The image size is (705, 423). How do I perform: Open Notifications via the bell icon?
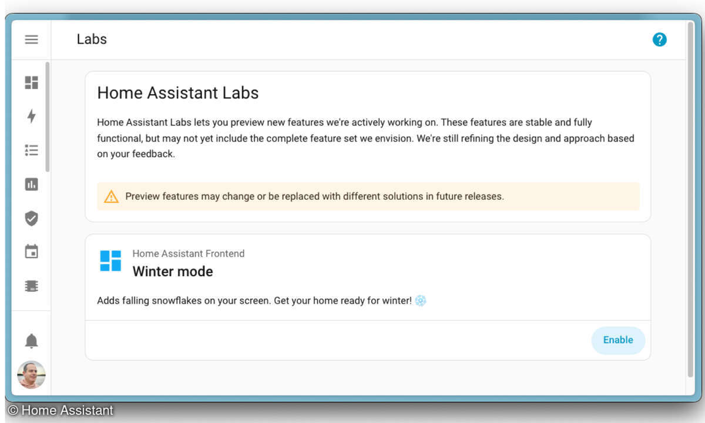coord(31,340)
